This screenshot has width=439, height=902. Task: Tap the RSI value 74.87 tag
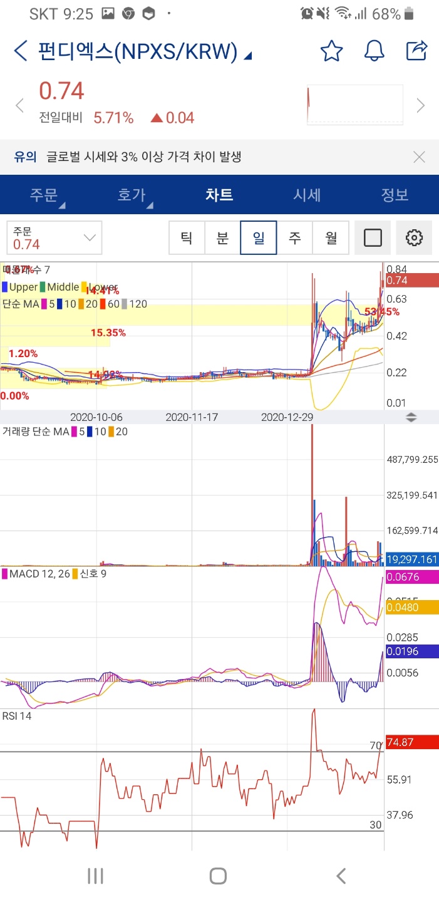(411, 742)
